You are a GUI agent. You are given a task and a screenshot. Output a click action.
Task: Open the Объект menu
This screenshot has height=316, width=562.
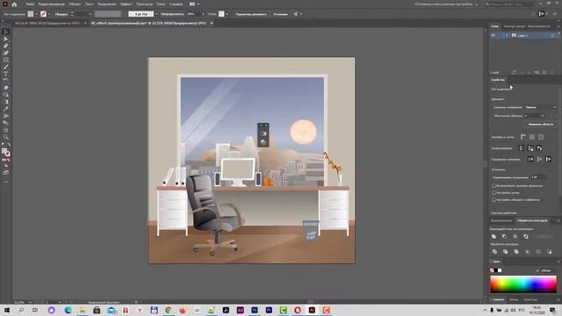(75, 4)
